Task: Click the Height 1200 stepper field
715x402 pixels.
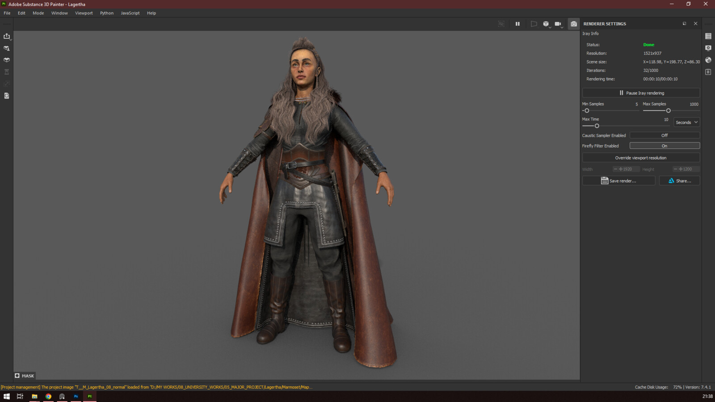Action: pos(686,169)
